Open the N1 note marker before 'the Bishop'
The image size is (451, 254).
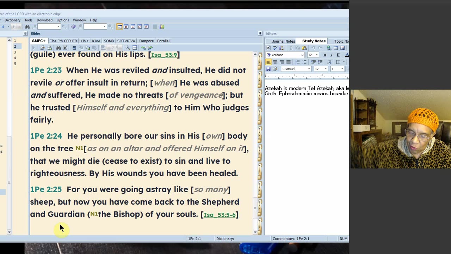[x=94, y=214]
